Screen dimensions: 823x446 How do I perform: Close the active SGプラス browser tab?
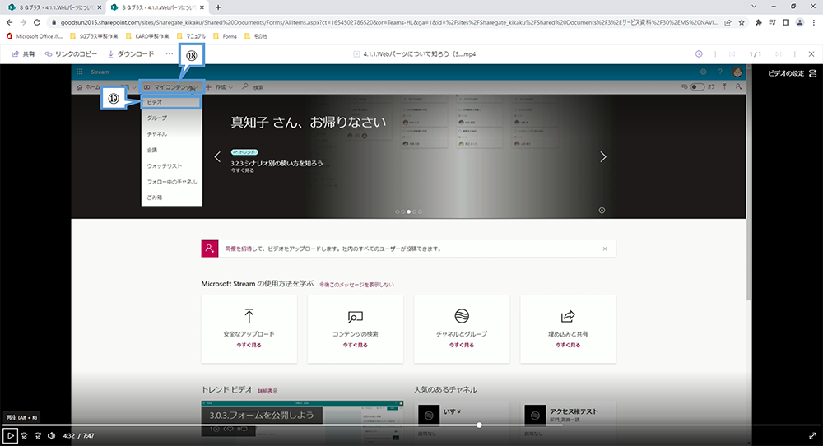202,7
